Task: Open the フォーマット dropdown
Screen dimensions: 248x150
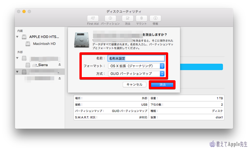Action: pos(136,66)
